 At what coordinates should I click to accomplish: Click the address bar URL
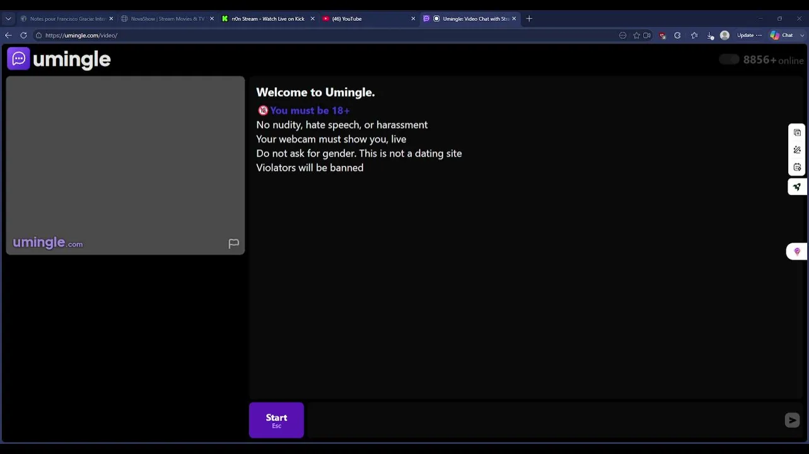[81, 35]
